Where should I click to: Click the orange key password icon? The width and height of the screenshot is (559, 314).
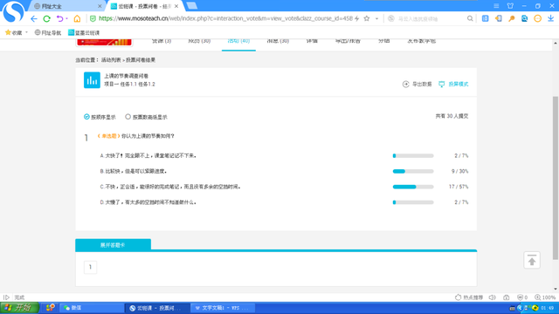click(512, 18)
